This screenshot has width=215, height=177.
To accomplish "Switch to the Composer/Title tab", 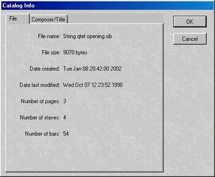I will pos(49,20).
